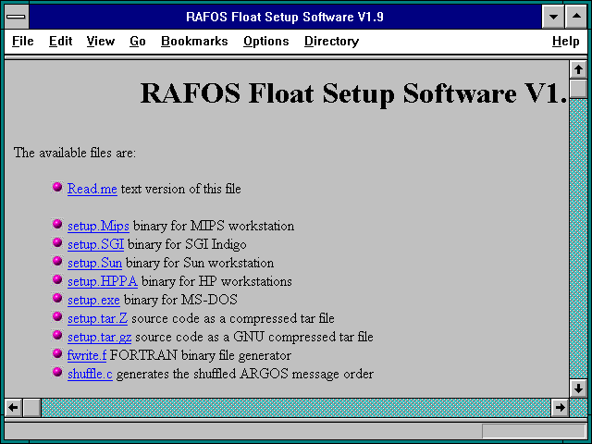Open the shuffle.c link

tap(90, 374)
